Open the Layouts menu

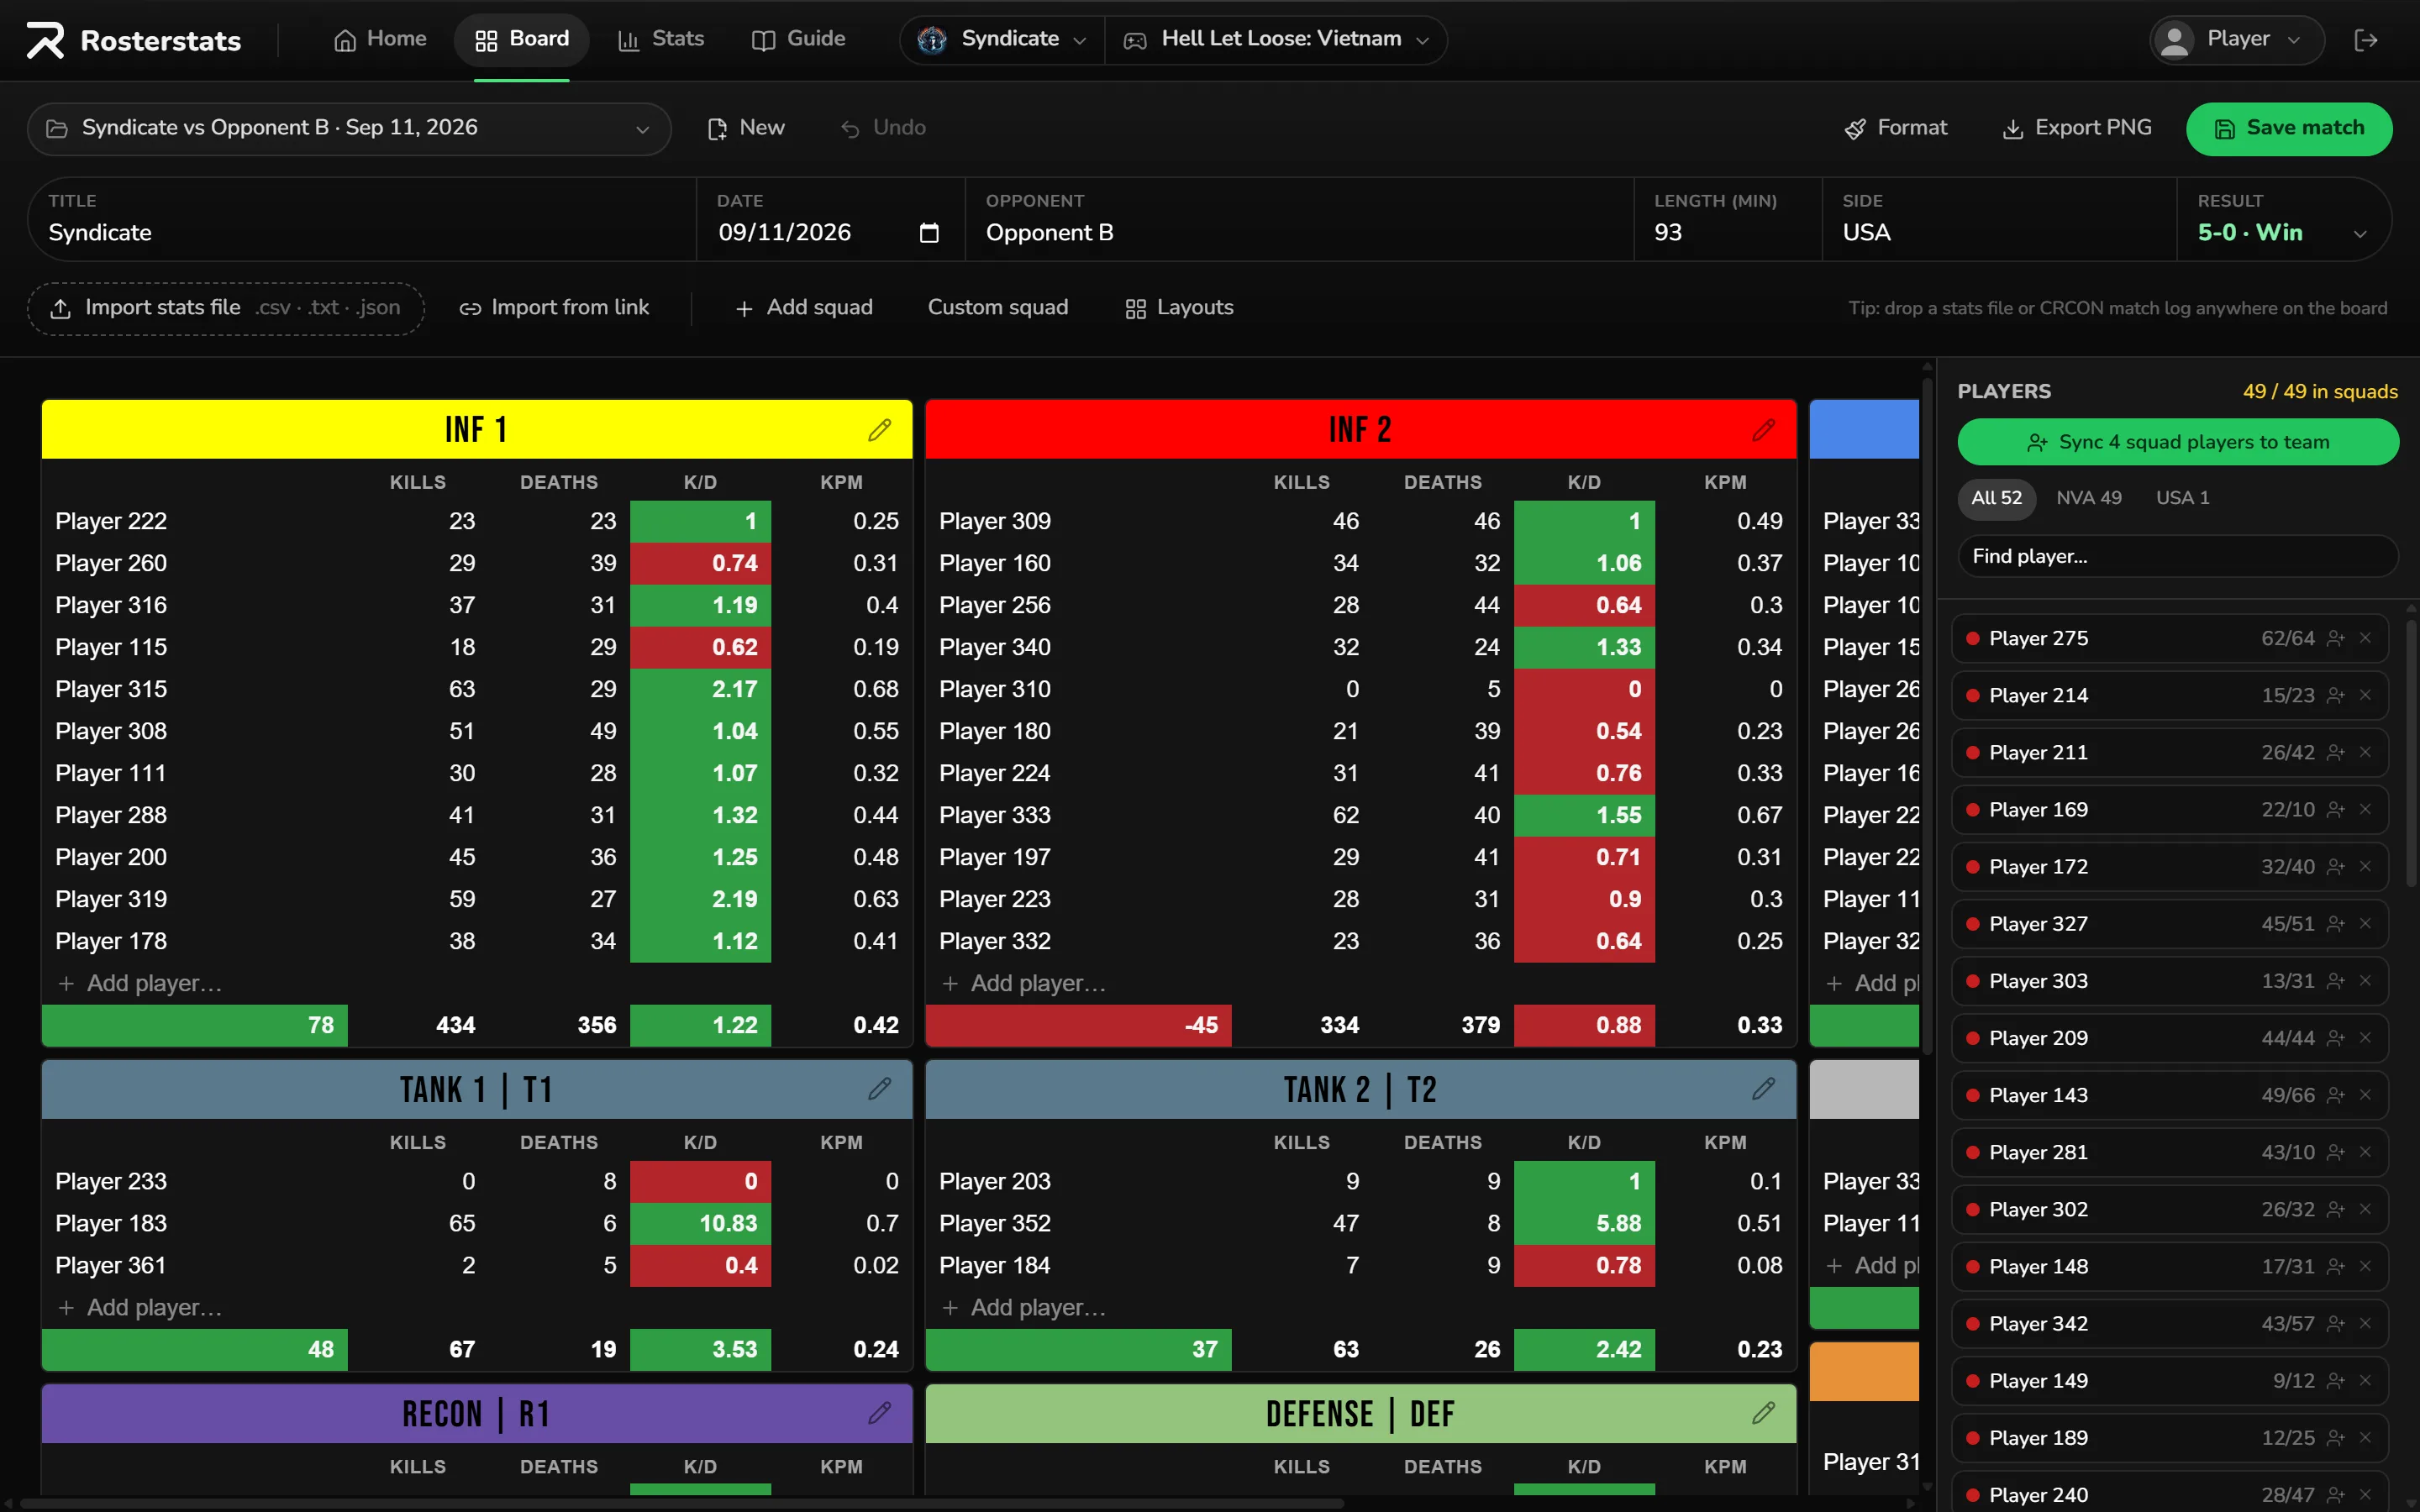(x=1179, y=308)
